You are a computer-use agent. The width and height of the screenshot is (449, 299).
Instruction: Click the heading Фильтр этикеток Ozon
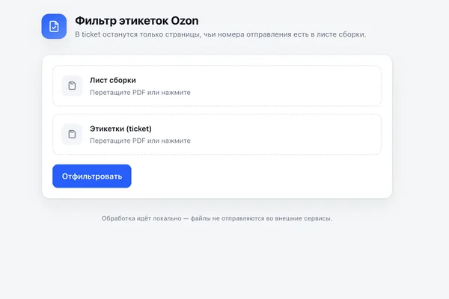[x=137, y=21]
